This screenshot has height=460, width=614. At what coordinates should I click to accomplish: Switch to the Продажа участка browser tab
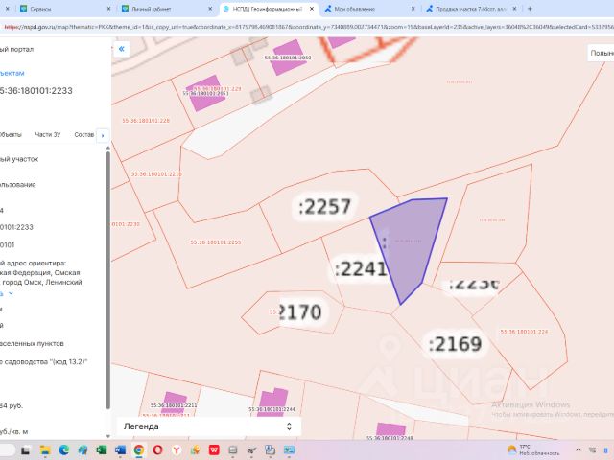471,9
